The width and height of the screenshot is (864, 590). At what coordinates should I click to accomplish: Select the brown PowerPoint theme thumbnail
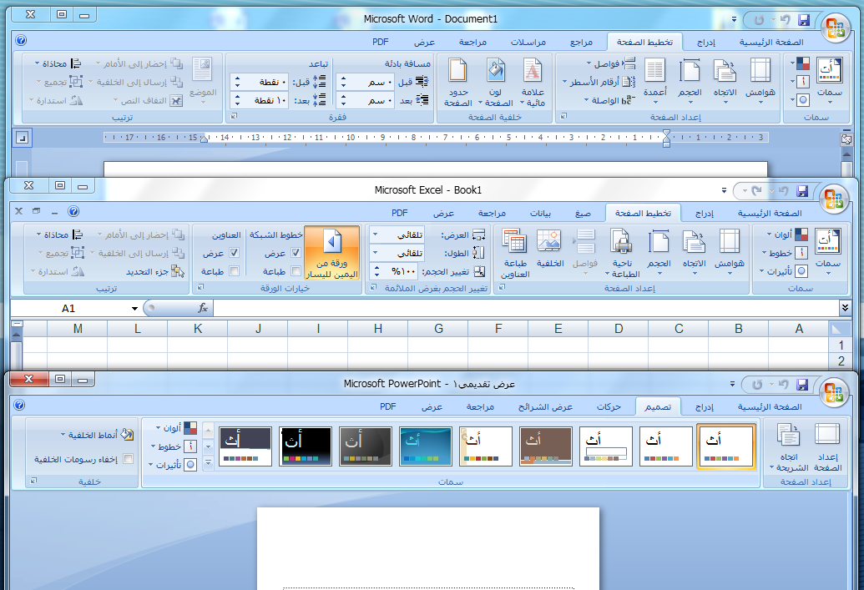pos(545,446)
